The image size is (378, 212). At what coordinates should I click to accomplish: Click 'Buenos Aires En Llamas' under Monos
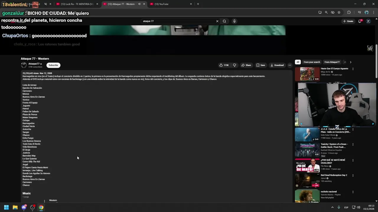point(34,97)
